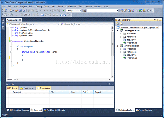This screenshot has height=118, width=164.
Task: Comment out the selected lines
Action: (34, 15)
